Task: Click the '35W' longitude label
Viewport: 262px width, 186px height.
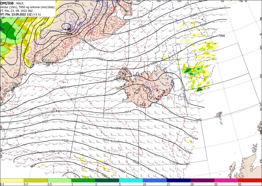Action: pos(77,1)
